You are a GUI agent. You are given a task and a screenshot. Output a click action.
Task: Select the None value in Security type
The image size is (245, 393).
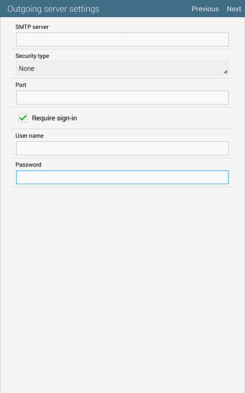point(27,68)
